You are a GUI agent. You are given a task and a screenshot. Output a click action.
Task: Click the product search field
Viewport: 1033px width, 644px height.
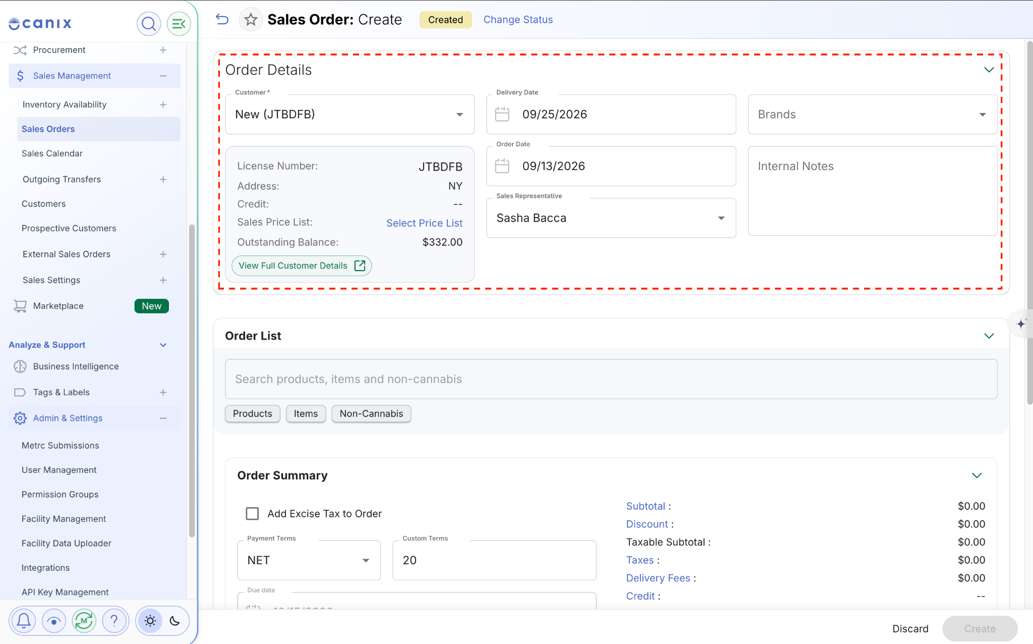coord(611,379)
